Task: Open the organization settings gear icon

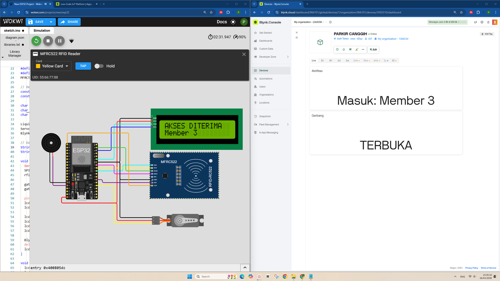Action: [330, 22]
